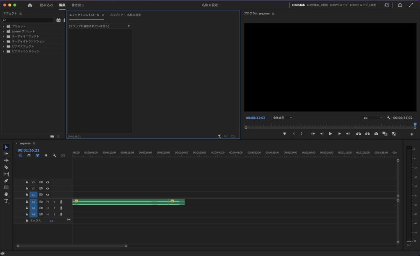Toggle V1 track output eye
420x256 pixels.
coord(48,195)
